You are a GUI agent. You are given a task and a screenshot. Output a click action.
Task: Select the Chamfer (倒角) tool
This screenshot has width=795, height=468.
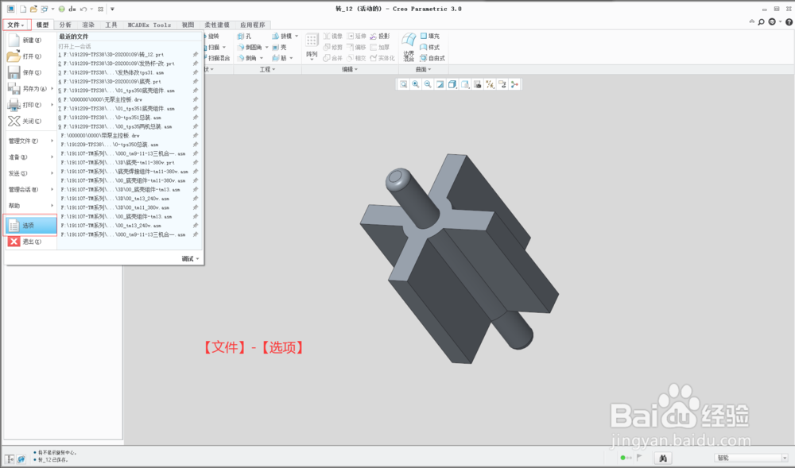247,58
